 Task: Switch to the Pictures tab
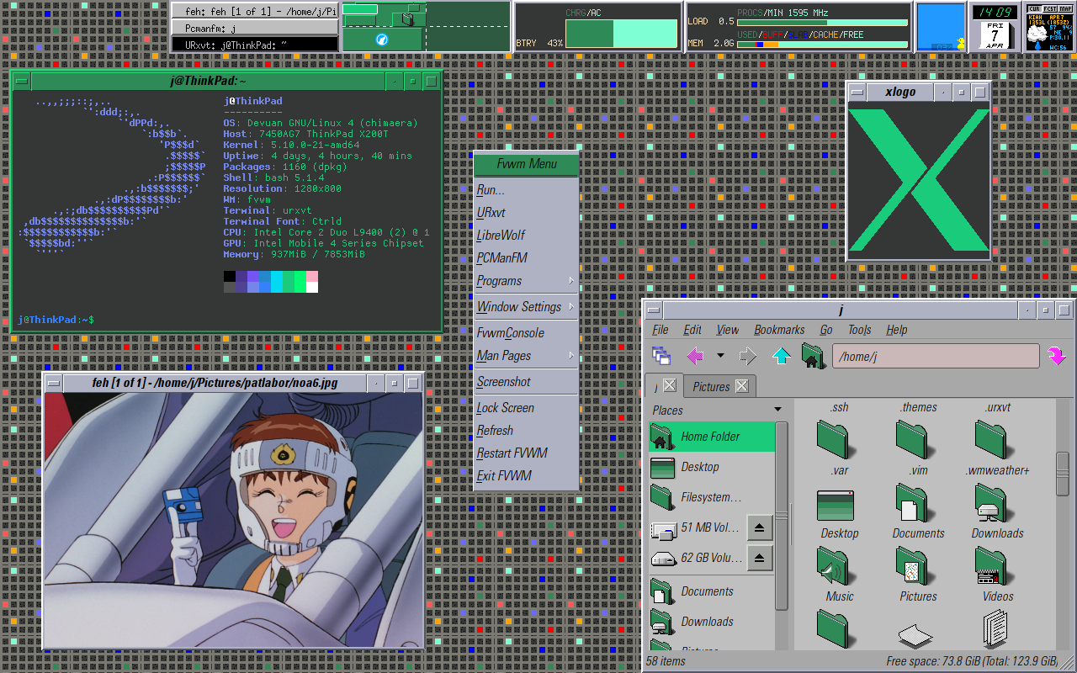coord(711,387)
